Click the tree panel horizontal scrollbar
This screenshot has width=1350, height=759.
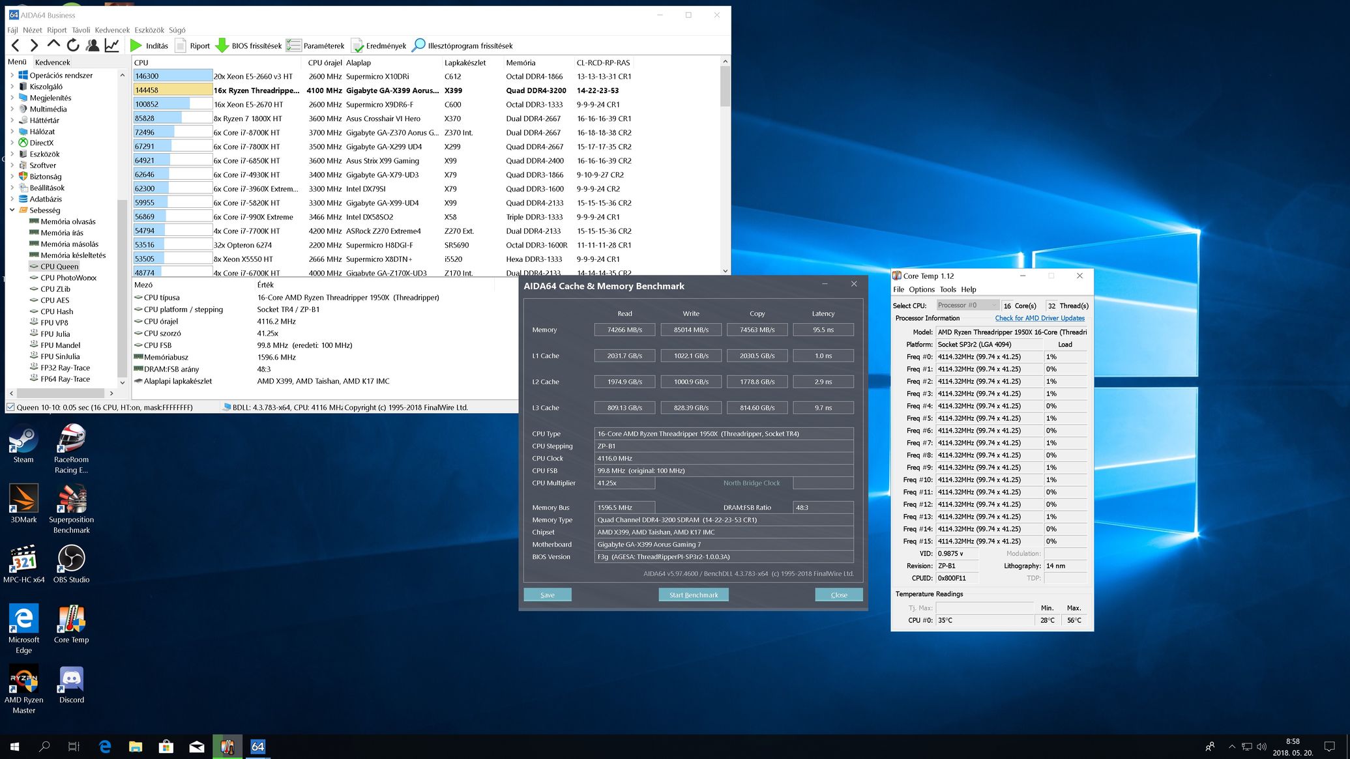click(62, 393)
